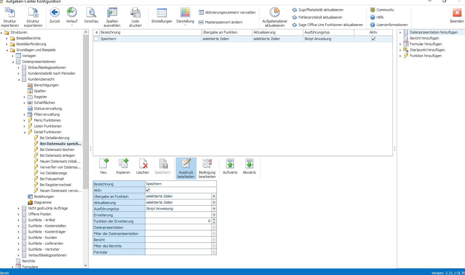The height and width of the screenshot is (275, 465).
Task: Toggle the Aktiv checkbox in properties grid
Action: pos(148,190)
